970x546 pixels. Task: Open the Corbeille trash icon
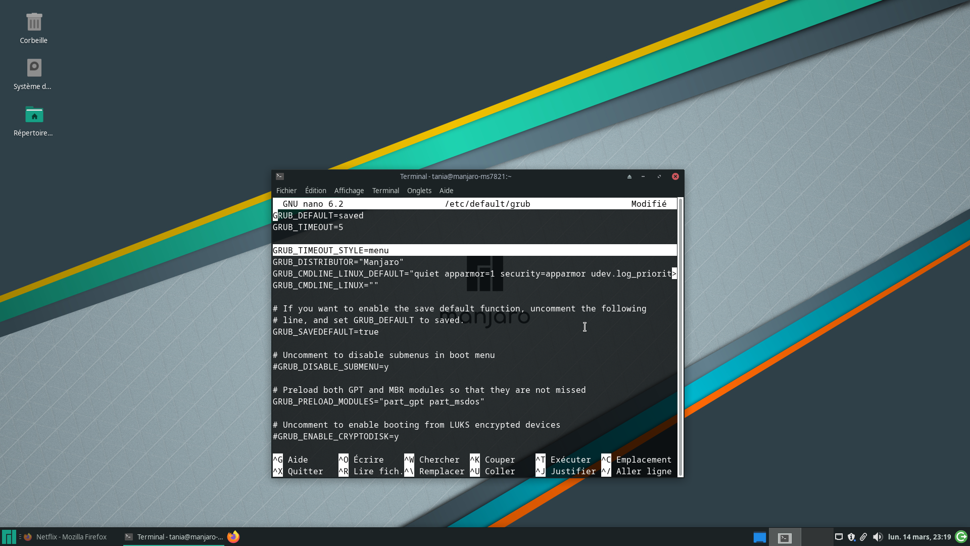point(34,23)
